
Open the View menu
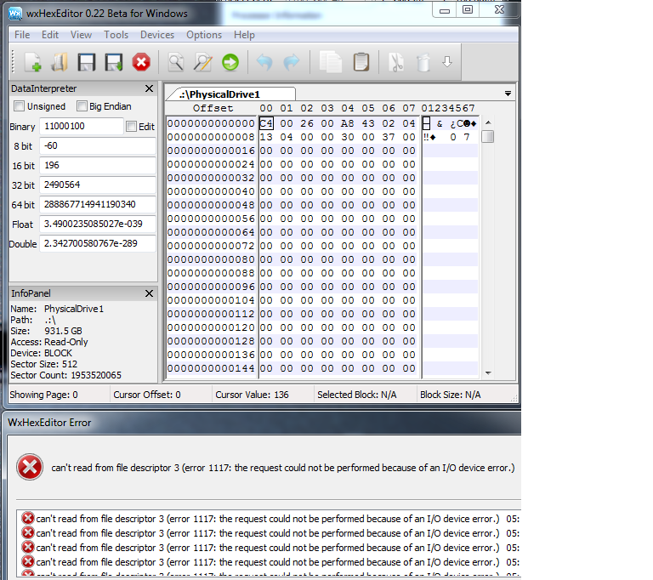81,35
